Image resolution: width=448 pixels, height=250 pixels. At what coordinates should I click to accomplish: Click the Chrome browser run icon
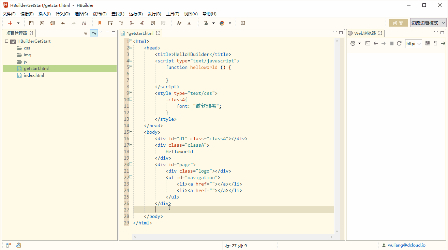(x=222, y=23)
